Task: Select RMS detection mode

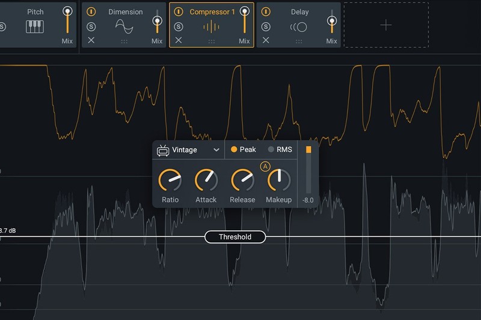Action: pos(280,149)
